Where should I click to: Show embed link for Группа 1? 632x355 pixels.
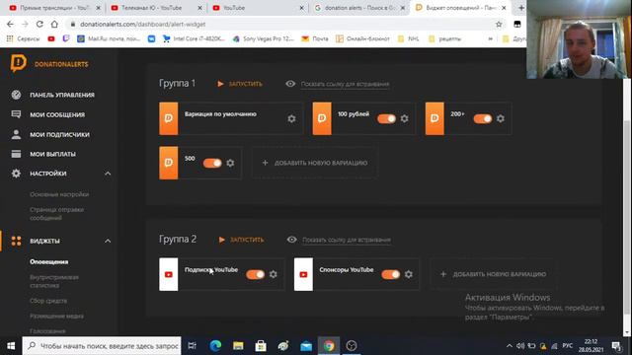pos(345,84)
